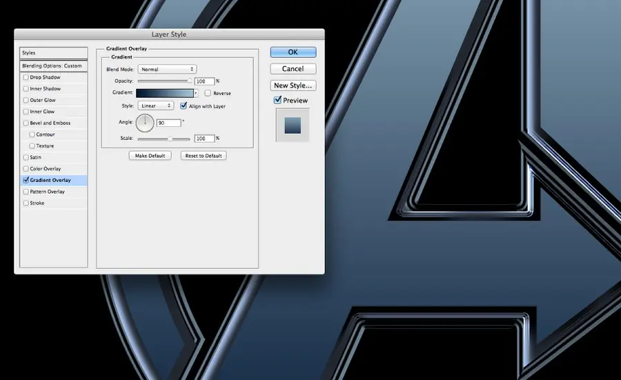The height and width of the screenshot is (380, 621).
Task: Expand the Style Linear dropdown
Action: (x=156, y=106)
